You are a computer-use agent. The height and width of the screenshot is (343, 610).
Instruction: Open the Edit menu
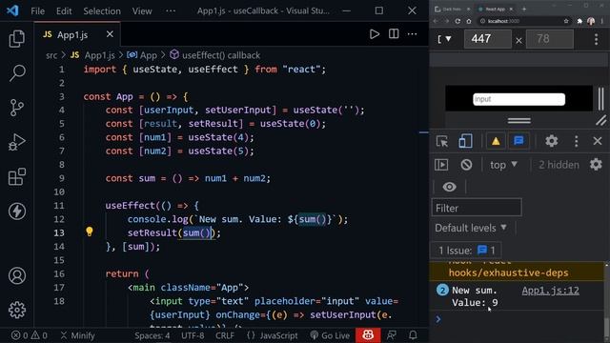(x=64, y=10)
